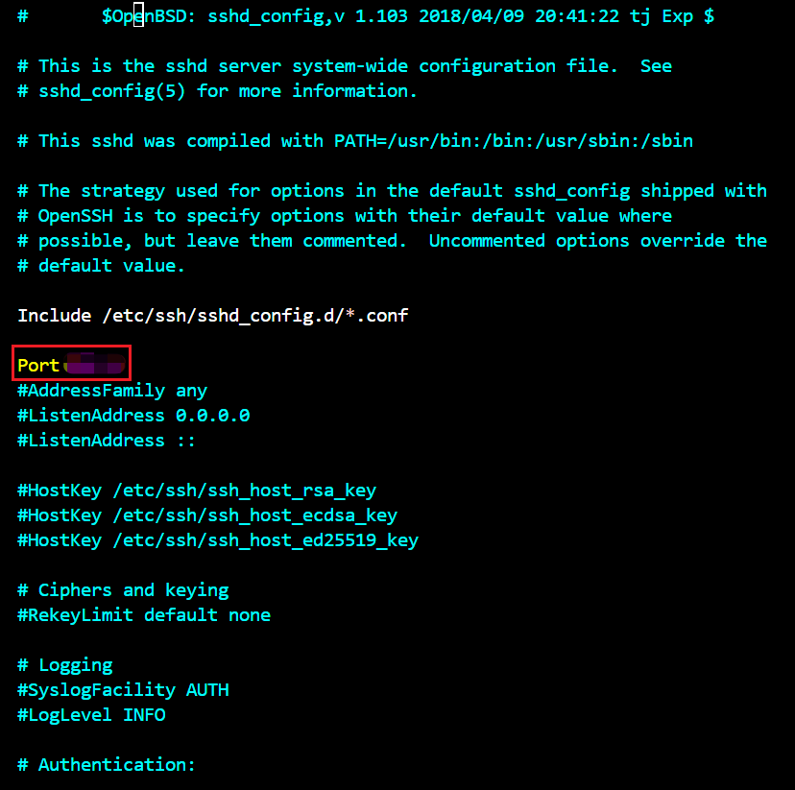
Task: Select the ssh_host_rsa_key HostKey line
Action: point(197,491)
